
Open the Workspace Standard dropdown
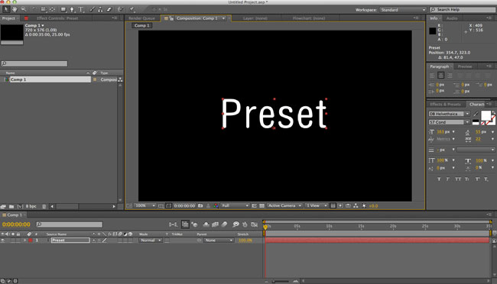coord(403,10)
